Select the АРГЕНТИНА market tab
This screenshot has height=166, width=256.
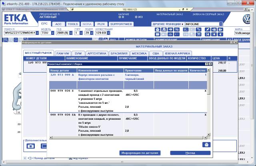(97, 53)
